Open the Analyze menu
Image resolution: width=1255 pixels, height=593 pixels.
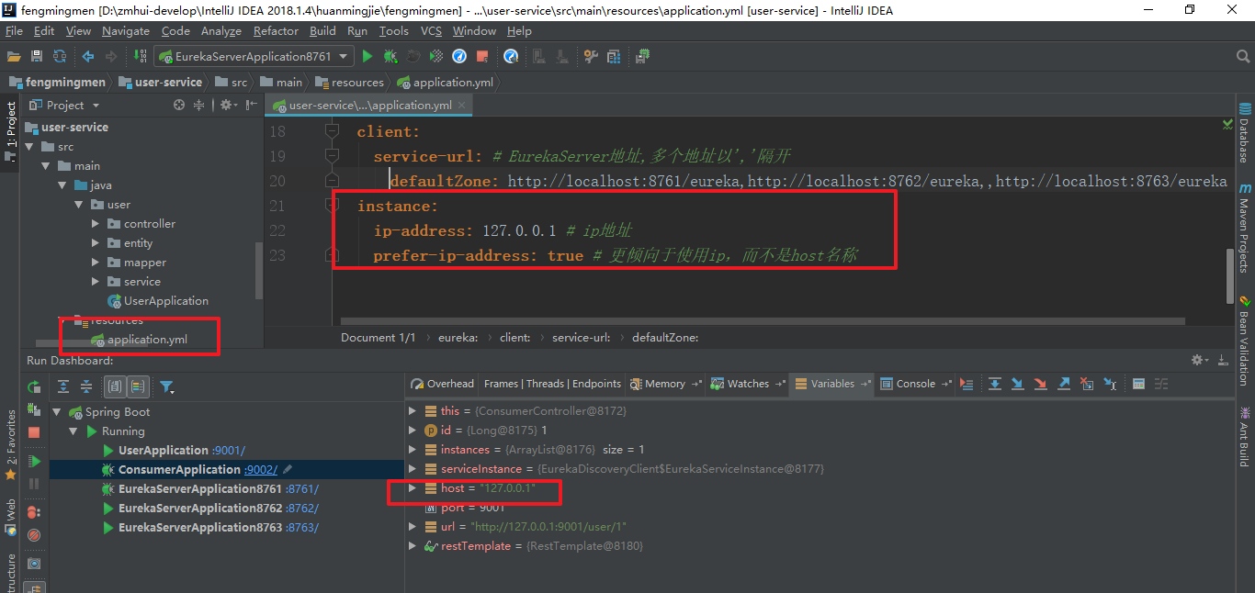point(221,31)
